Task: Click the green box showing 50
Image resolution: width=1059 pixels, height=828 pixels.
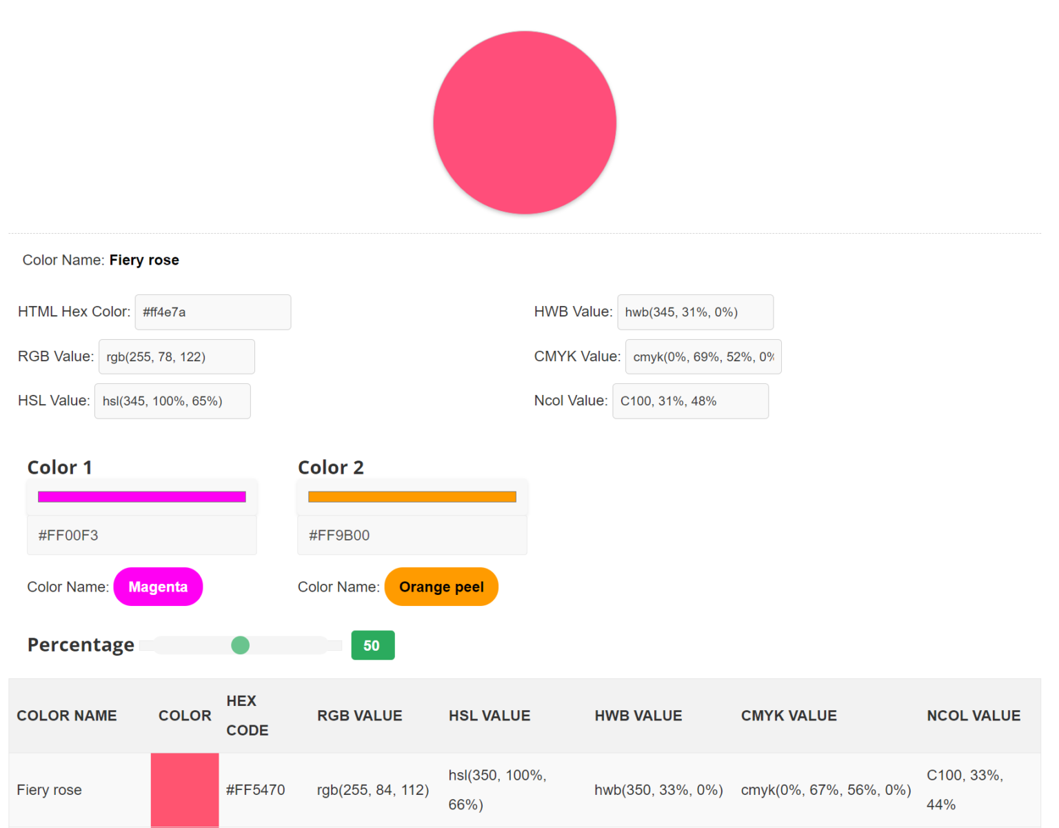Action: (x=372, y=645)
